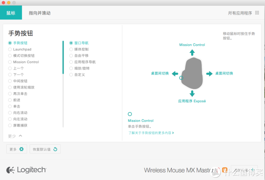Select the 向右滚动 radio option
Screen dimensions: 265x180
(x=10, y=112)
